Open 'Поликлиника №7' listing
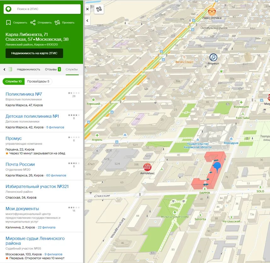This screenshot has height=263, width=270. click(24, 94)
